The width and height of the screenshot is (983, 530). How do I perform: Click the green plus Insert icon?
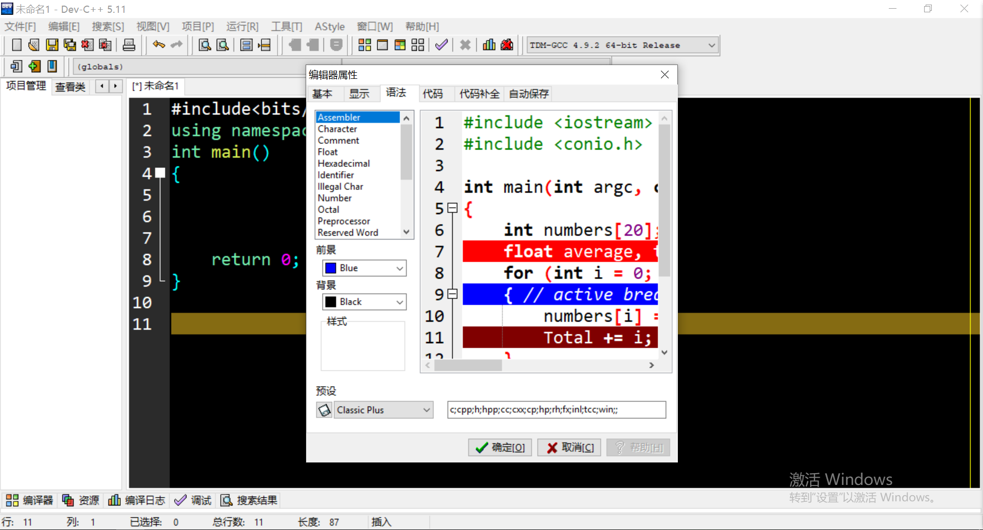tap(34, 66)
